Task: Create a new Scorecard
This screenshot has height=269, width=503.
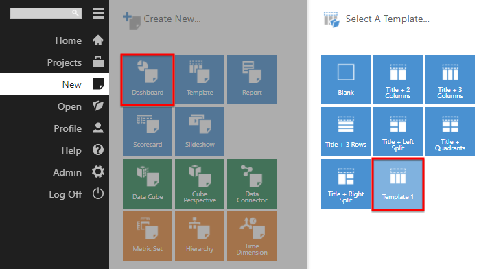Action: coord(148,132)
